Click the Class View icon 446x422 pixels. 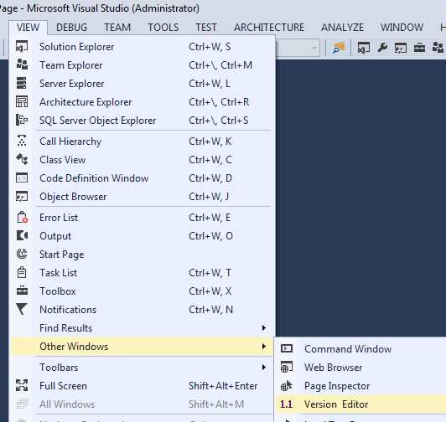pos(22,159)
